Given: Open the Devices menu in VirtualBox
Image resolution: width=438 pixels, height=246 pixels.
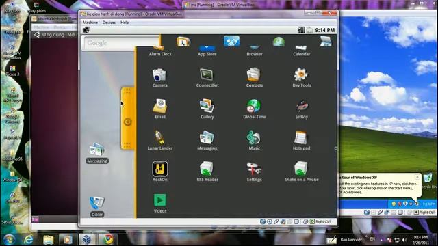Looking at the screenshot, I should (109, 23).
